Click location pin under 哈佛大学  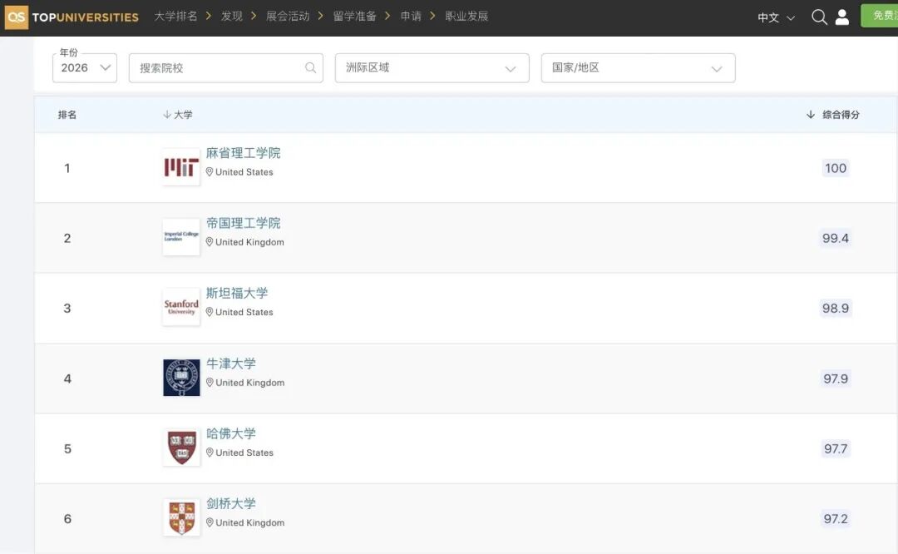tap(210, 452)
